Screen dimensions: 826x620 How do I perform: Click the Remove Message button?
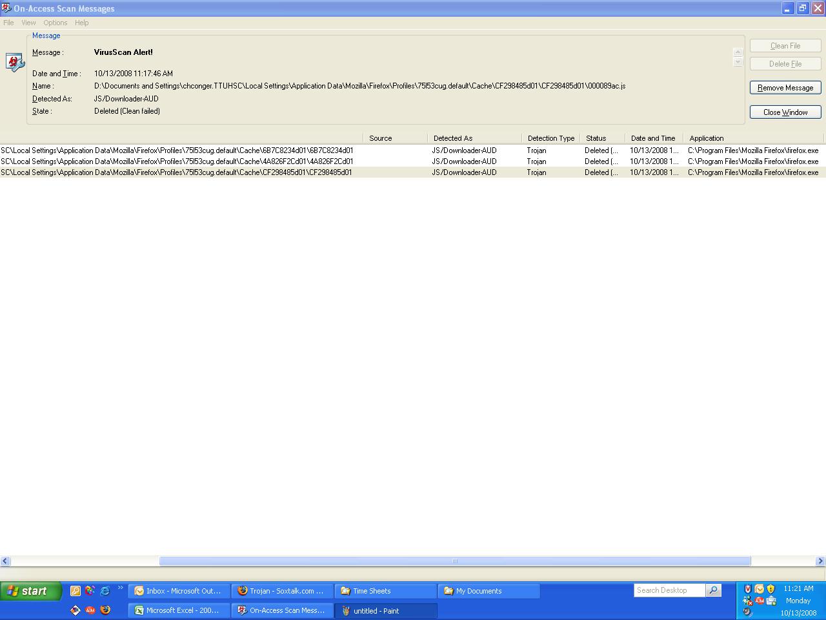(785, 88)
